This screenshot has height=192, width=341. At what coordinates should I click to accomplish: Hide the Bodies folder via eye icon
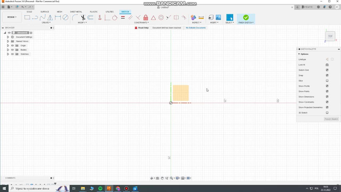pos(12,50)
